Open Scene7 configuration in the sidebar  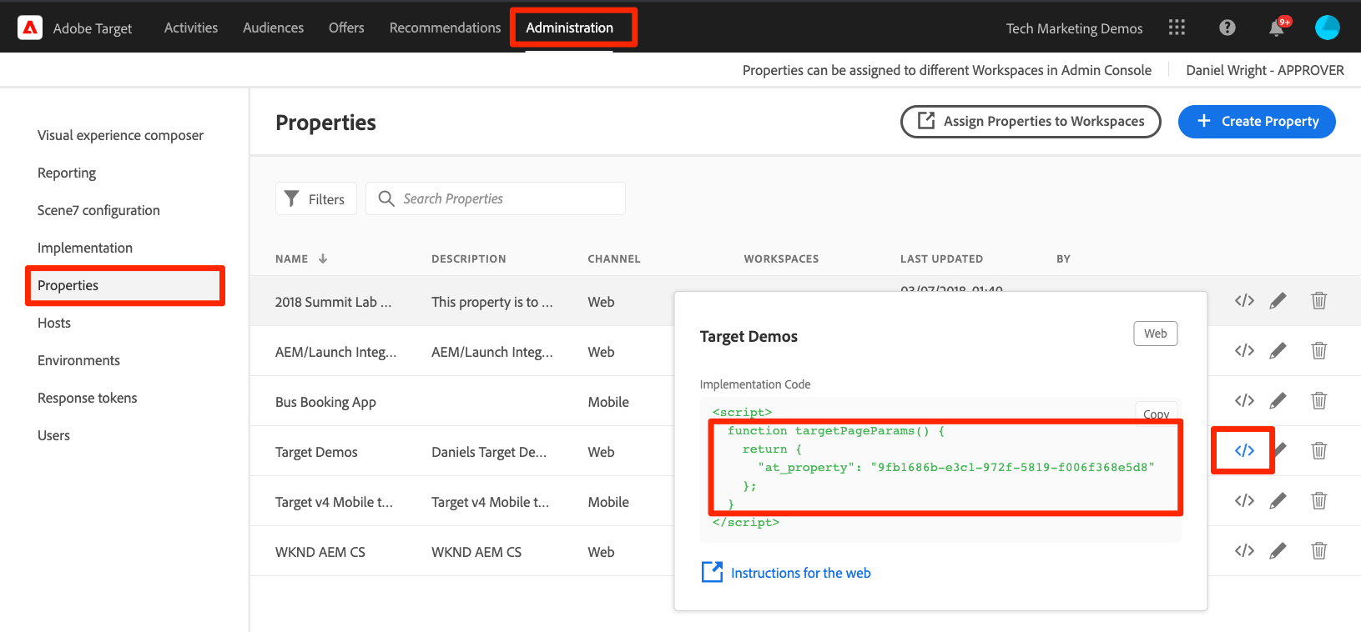point(98,210)
